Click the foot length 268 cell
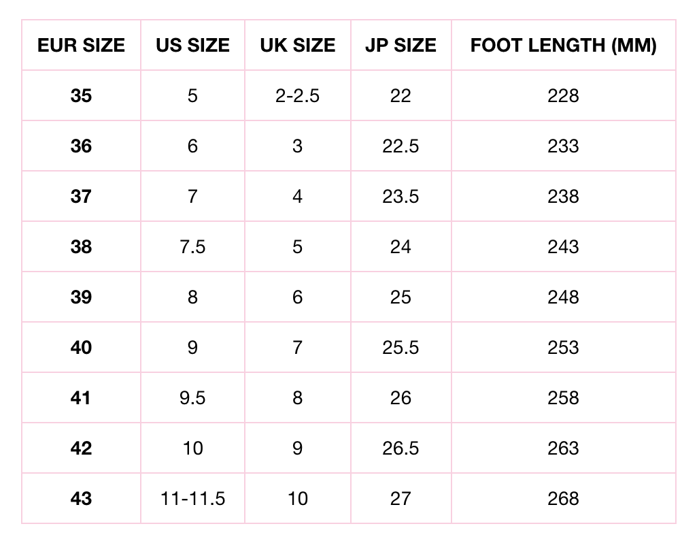699x539 pixels. click(x=563, y=499)
